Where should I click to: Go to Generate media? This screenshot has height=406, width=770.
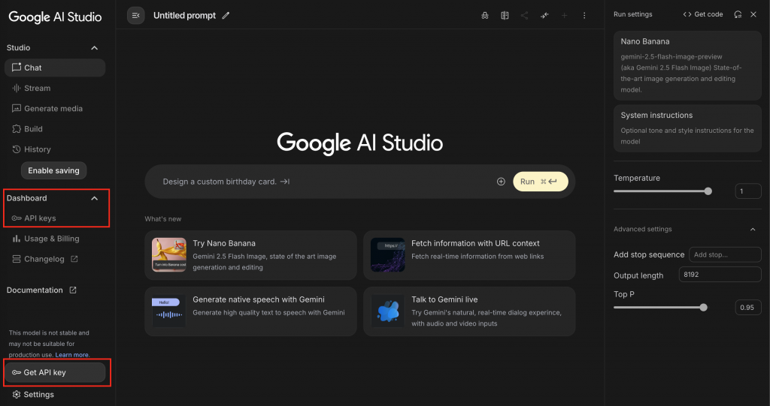click(x=55, y=108)
